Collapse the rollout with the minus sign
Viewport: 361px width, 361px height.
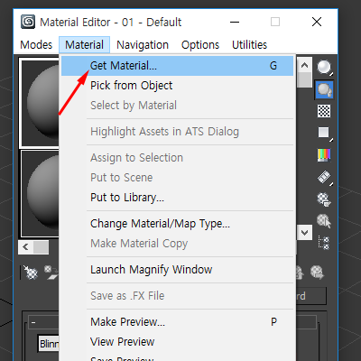(x=33, y=323)
